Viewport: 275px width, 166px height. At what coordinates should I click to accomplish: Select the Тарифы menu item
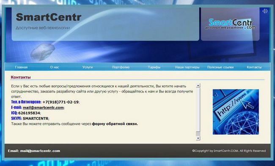(x=154, y=67)
